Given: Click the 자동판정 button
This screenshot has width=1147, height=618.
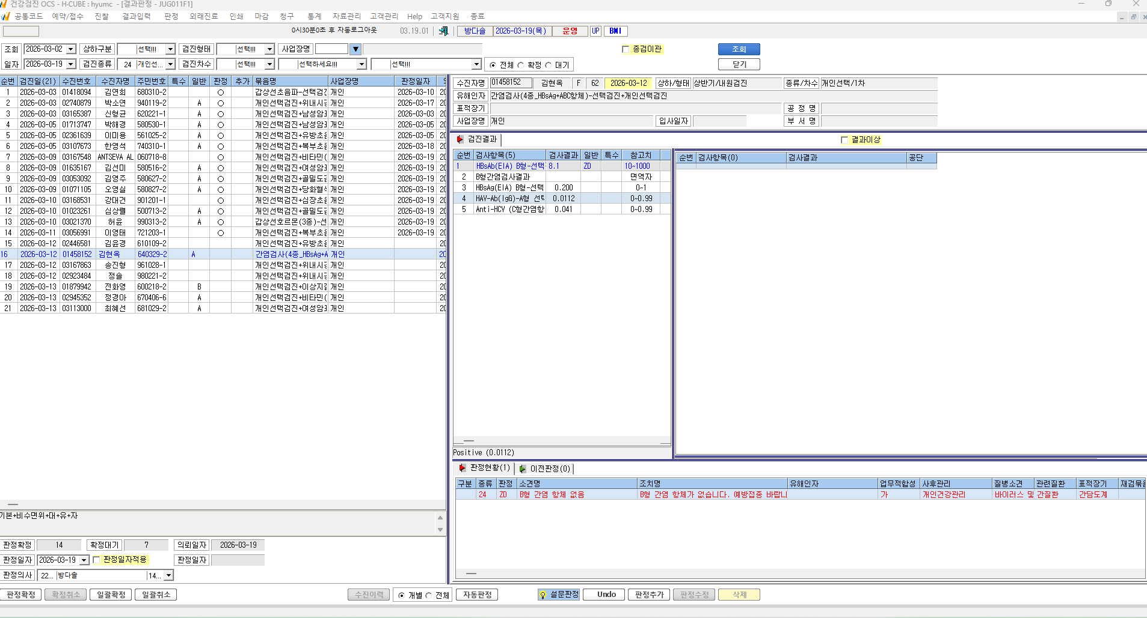Looking at the screenshot, I should [x=477, y=595].
